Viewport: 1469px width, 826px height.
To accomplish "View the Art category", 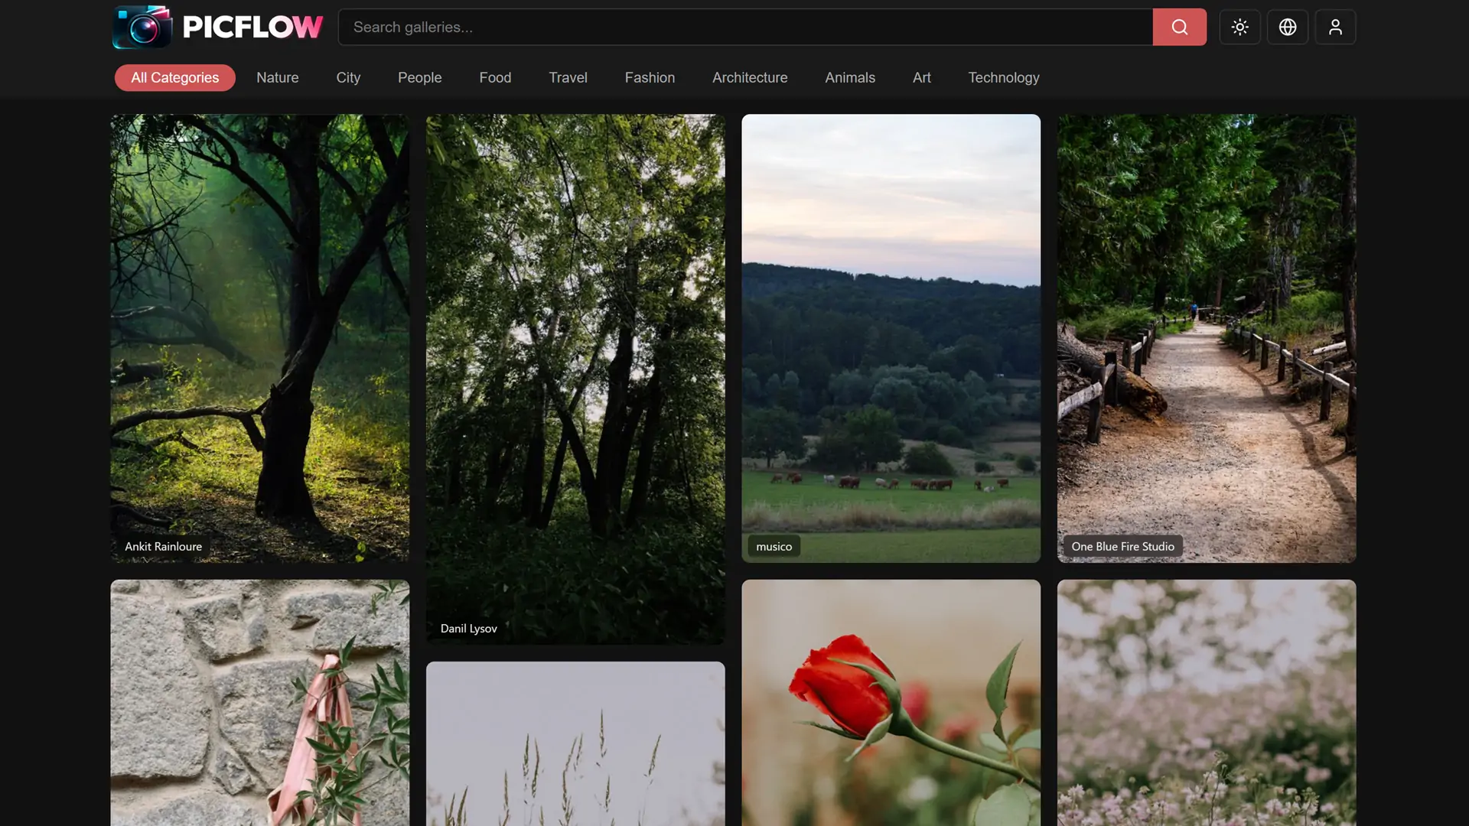I will click(921, 77).
